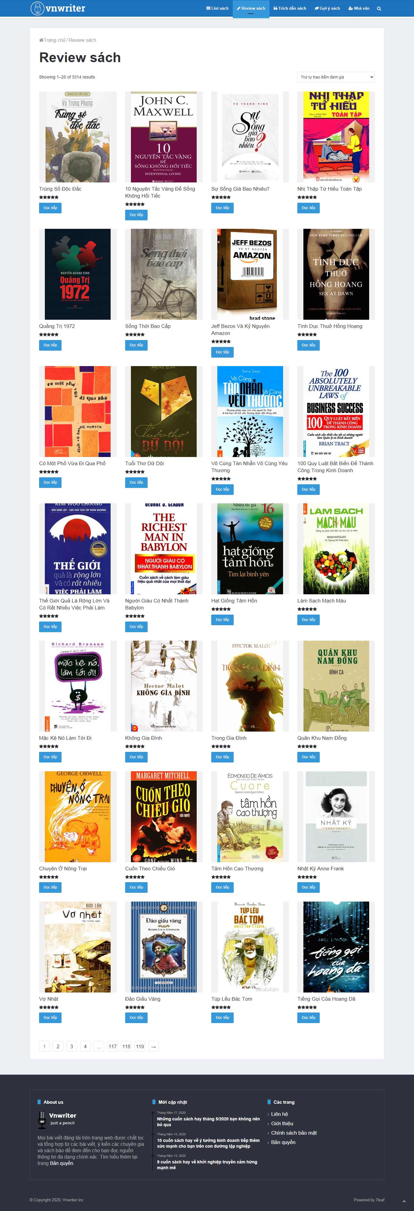Image resolution: width=414 pixels, height=1211 pixels.
Task: Open the sort order dropdown
Action: pyautogui.click(x=336, y=77)
